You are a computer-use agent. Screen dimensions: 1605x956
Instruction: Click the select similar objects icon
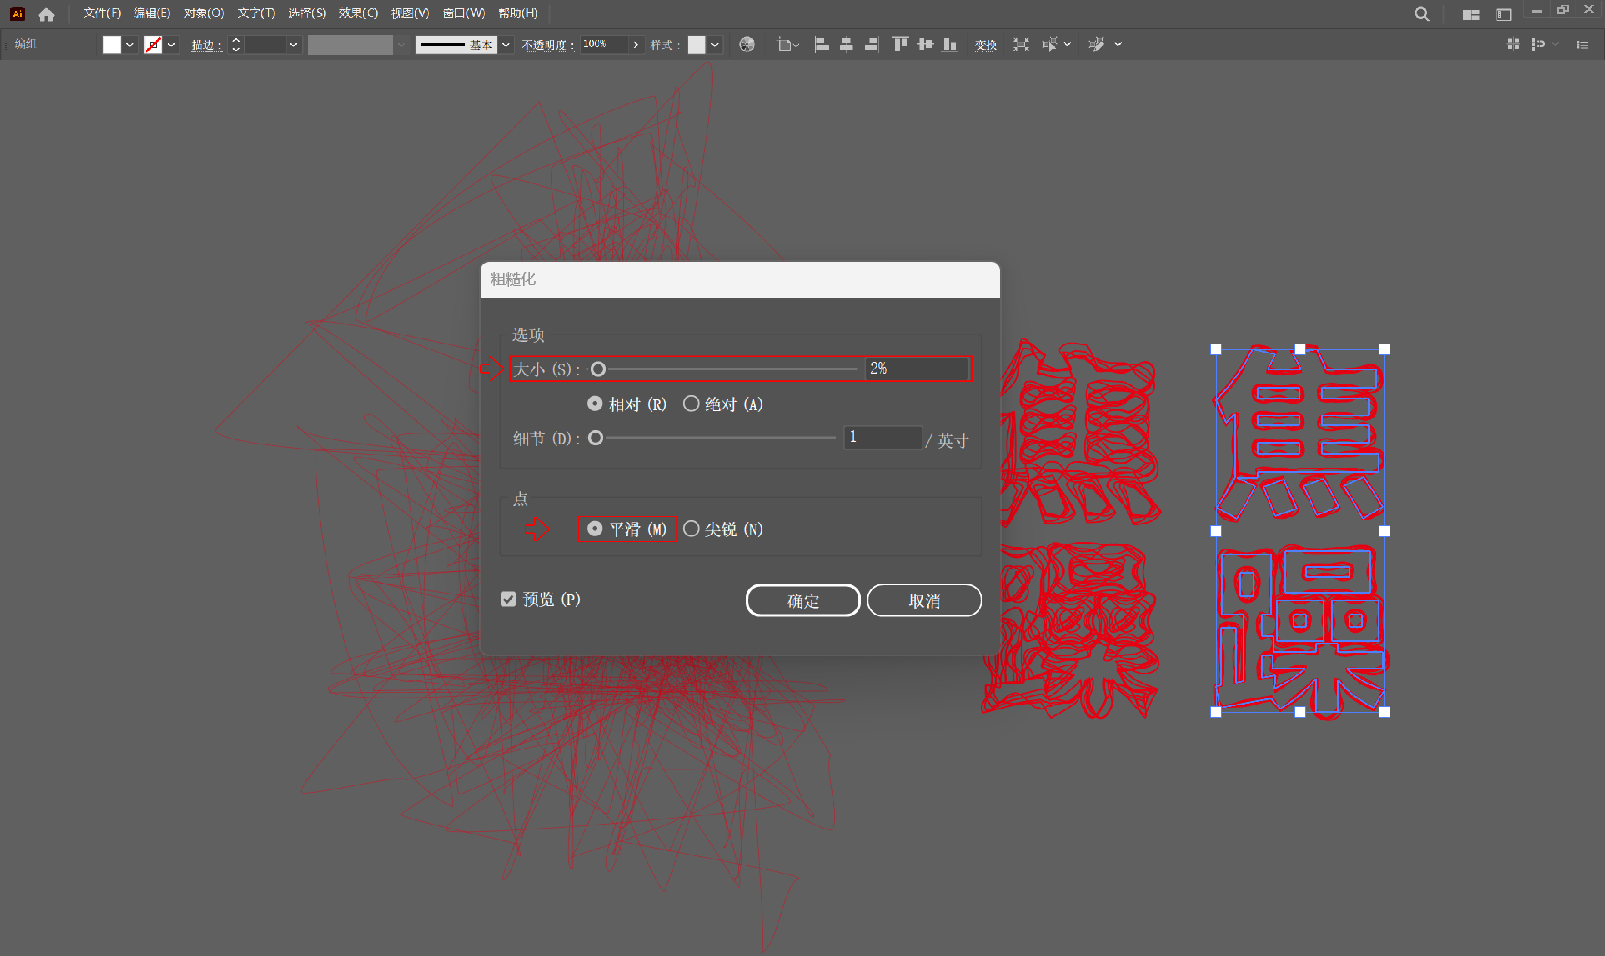click(x=1049, y=45)
